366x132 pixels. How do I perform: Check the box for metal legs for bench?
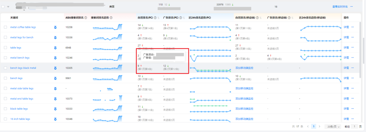[5, 37]
